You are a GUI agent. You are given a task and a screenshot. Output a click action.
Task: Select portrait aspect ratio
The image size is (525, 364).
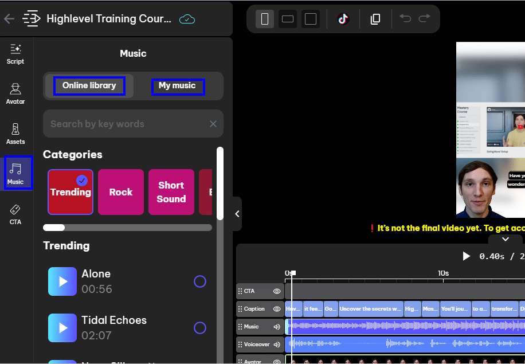coord(265,19)
